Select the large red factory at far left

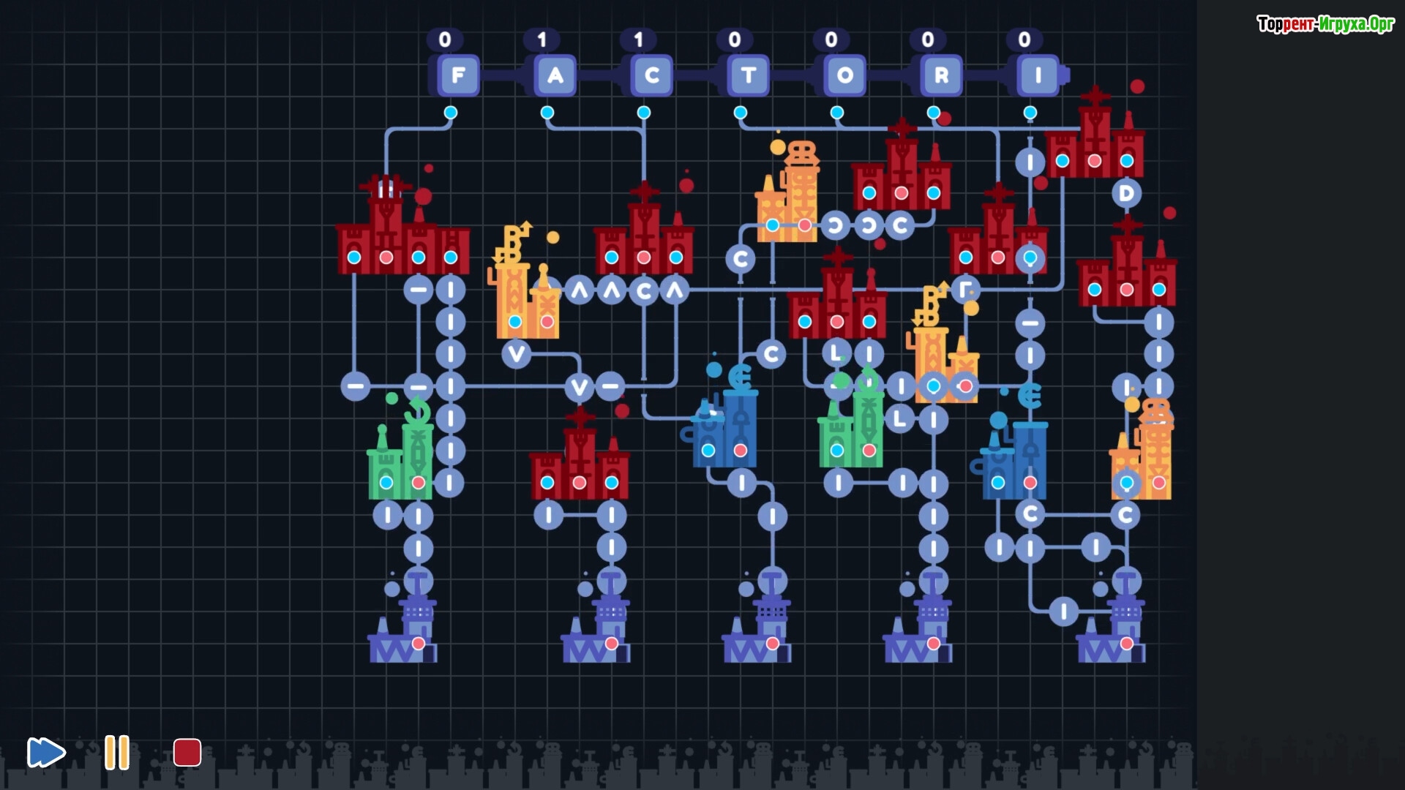click(x=402, y=234)
